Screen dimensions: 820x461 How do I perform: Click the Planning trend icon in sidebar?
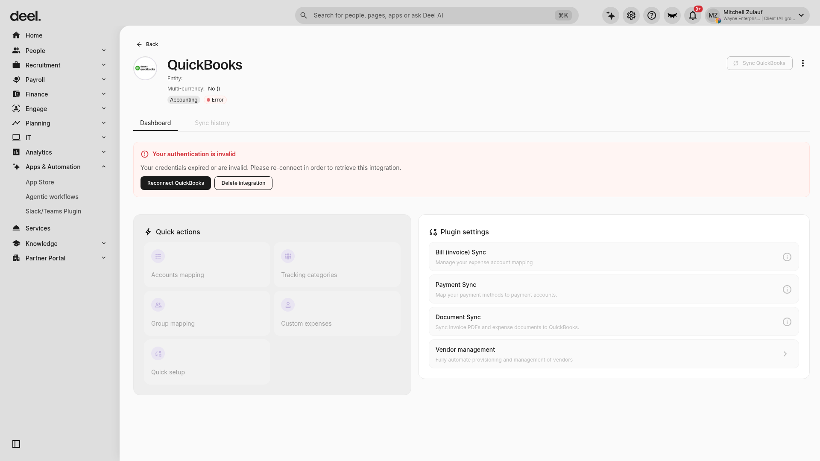(16, 123)
